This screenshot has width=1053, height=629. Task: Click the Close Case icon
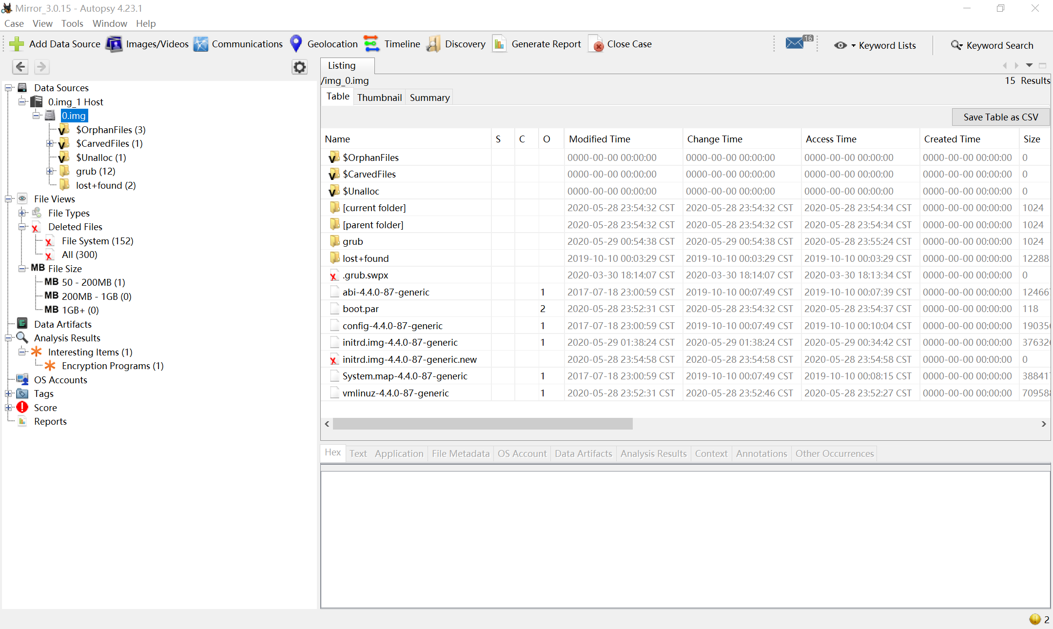(x=597, y=44)
